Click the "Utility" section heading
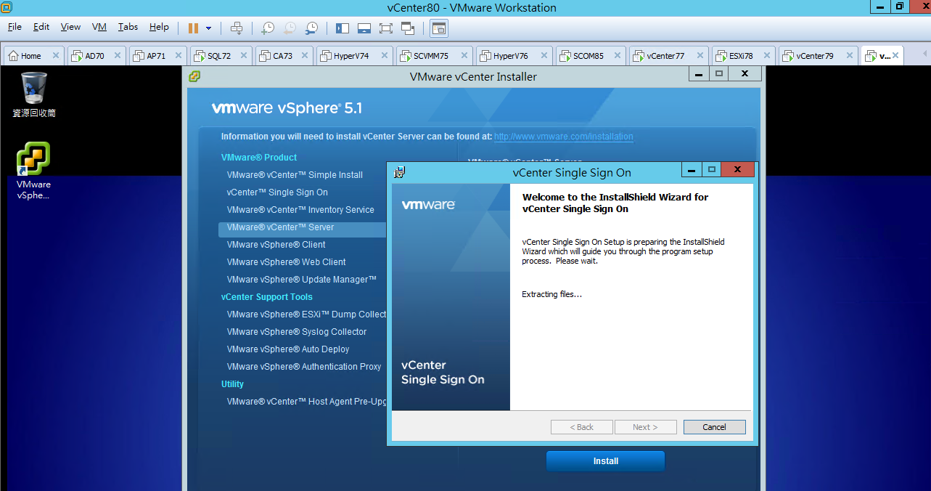 pyautogui.click(x=232, y=384)
